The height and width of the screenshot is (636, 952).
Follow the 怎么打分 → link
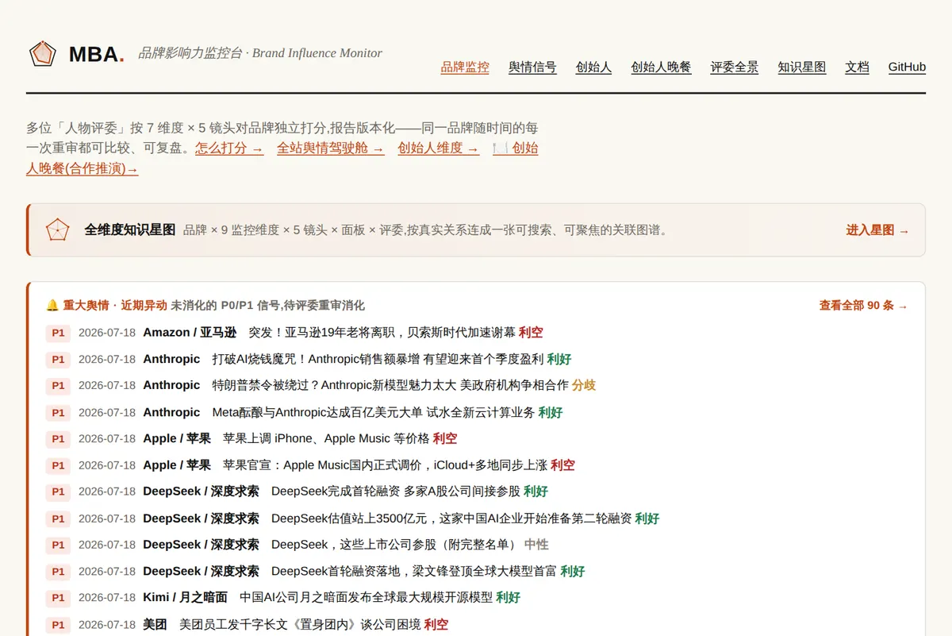click(x=229, y=148)
